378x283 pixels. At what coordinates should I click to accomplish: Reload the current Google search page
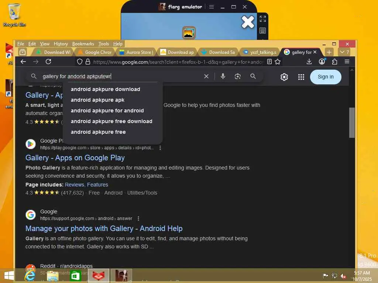pos(48,62)
